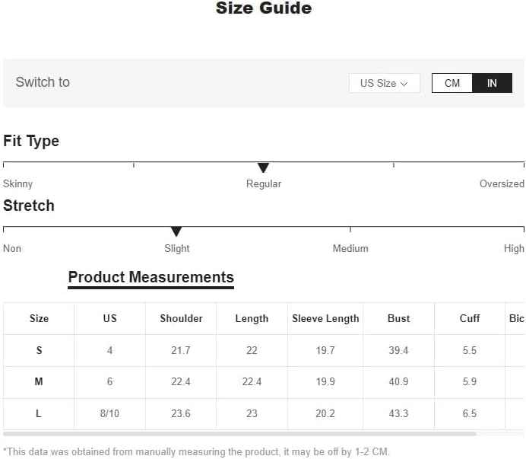The height and width of the screenshot is (459, 526).
Task: Click the Cuff column header
Action: coord(470,318)
